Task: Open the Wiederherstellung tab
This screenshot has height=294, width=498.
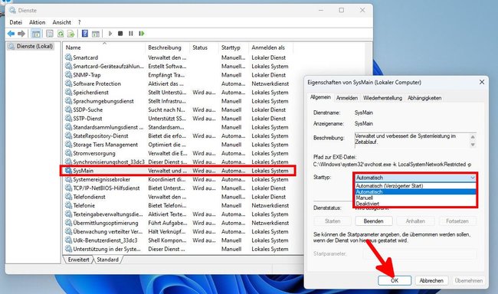Action: [383, 98]
